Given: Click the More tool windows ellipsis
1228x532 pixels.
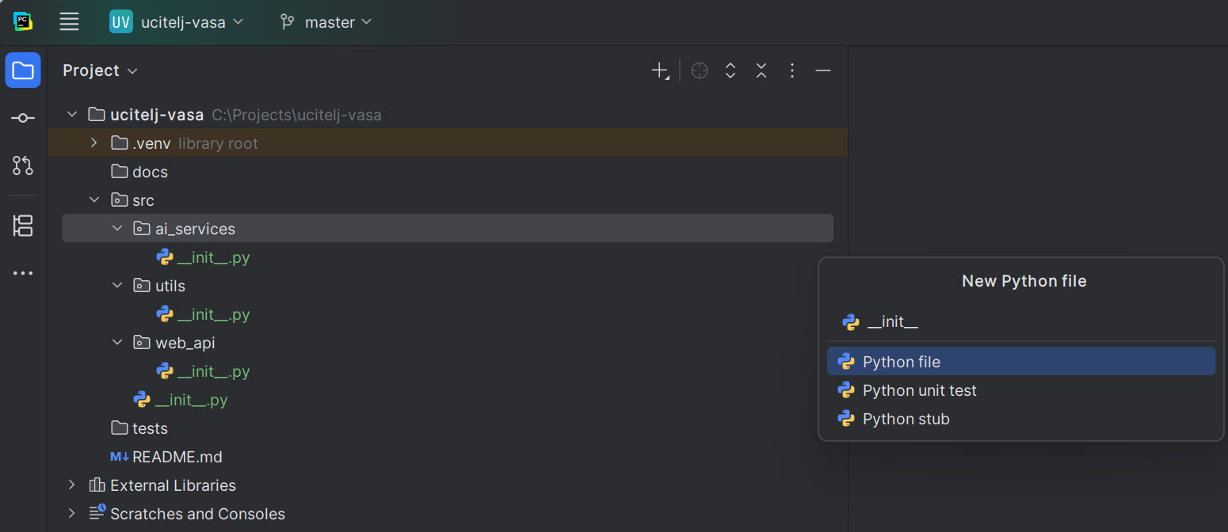Looking at the screenshot, I should click(22, 273).
